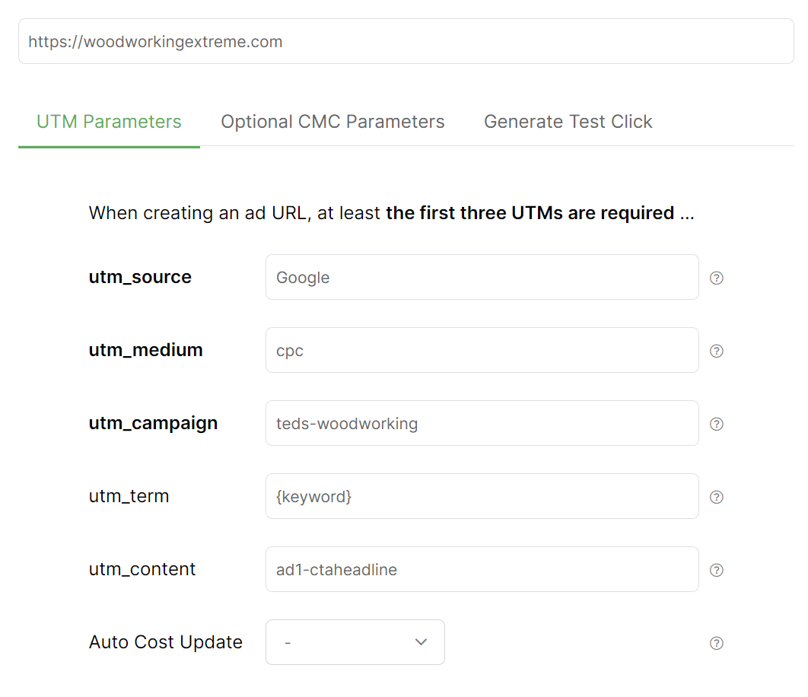Click the bold utm_source label text

tap(140, 277)
